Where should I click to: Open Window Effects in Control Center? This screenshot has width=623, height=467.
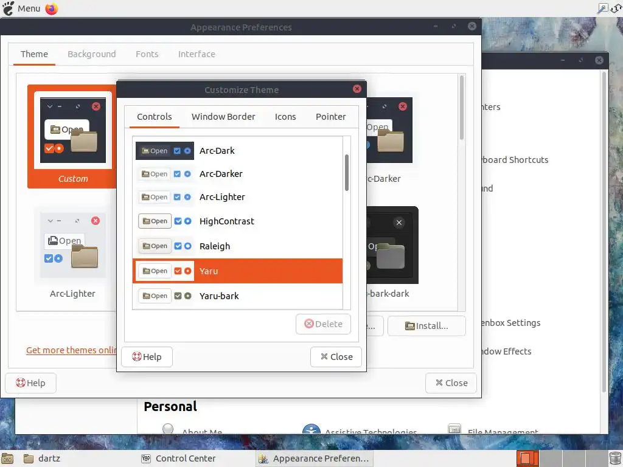click(506, 351)
